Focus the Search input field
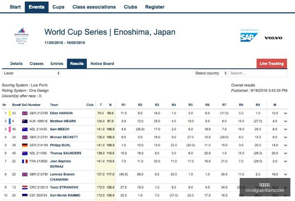The width and height of the screenshot is (295, 201). pyautogui.click(x=258, y=73)
